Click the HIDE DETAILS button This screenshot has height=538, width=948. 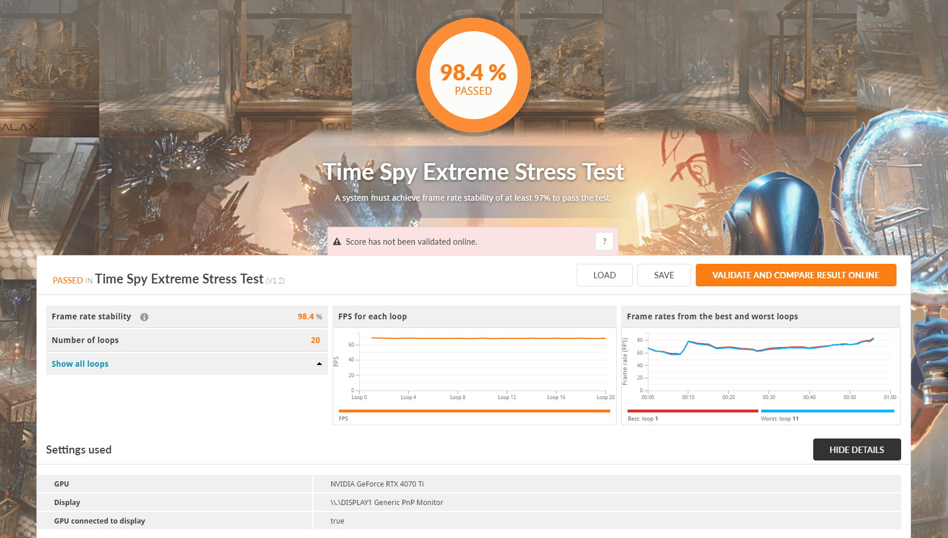[857, 449]
